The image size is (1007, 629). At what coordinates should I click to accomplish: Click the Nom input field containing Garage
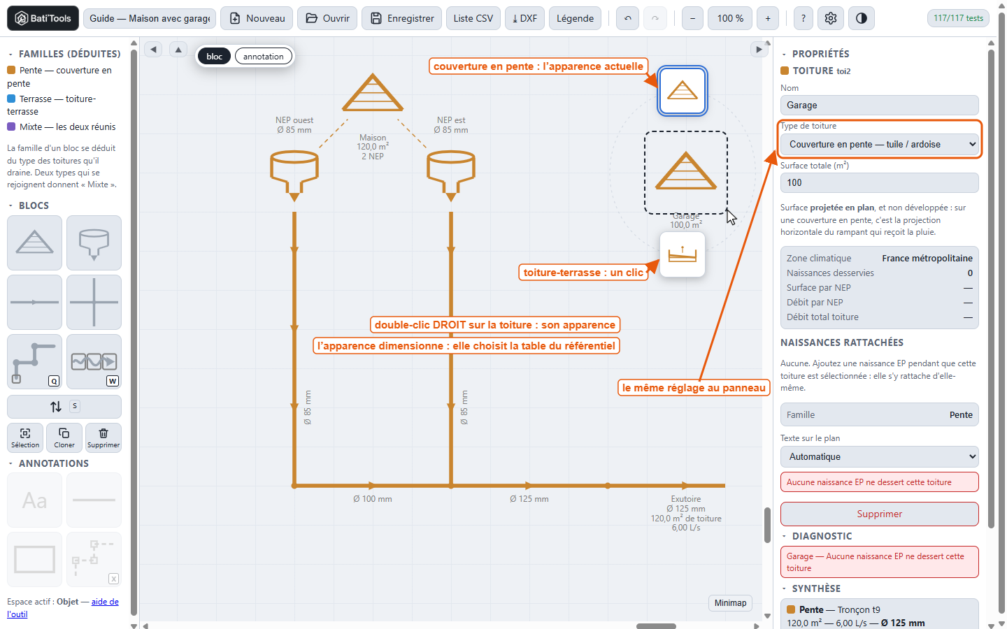coord(880,106)
